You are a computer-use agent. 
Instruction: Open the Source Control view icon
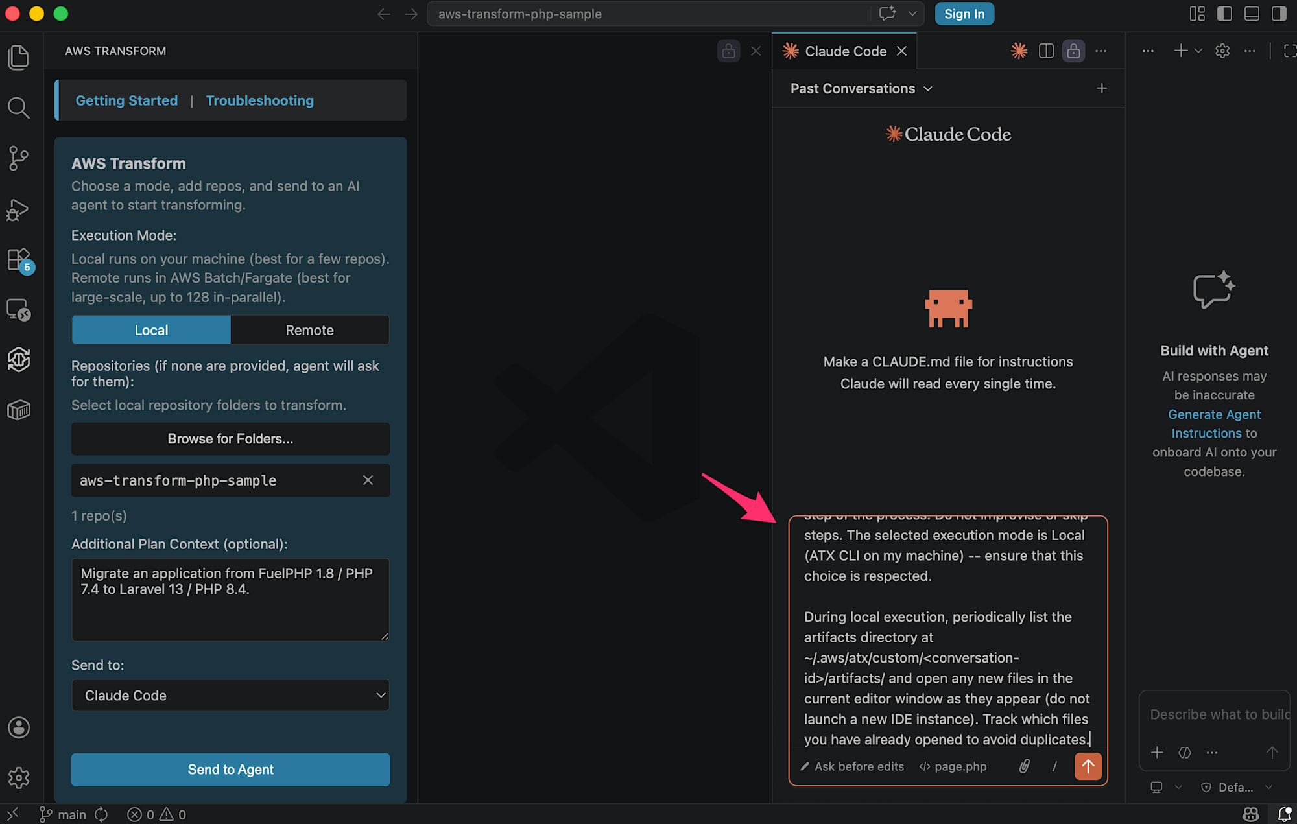[18, 158]
